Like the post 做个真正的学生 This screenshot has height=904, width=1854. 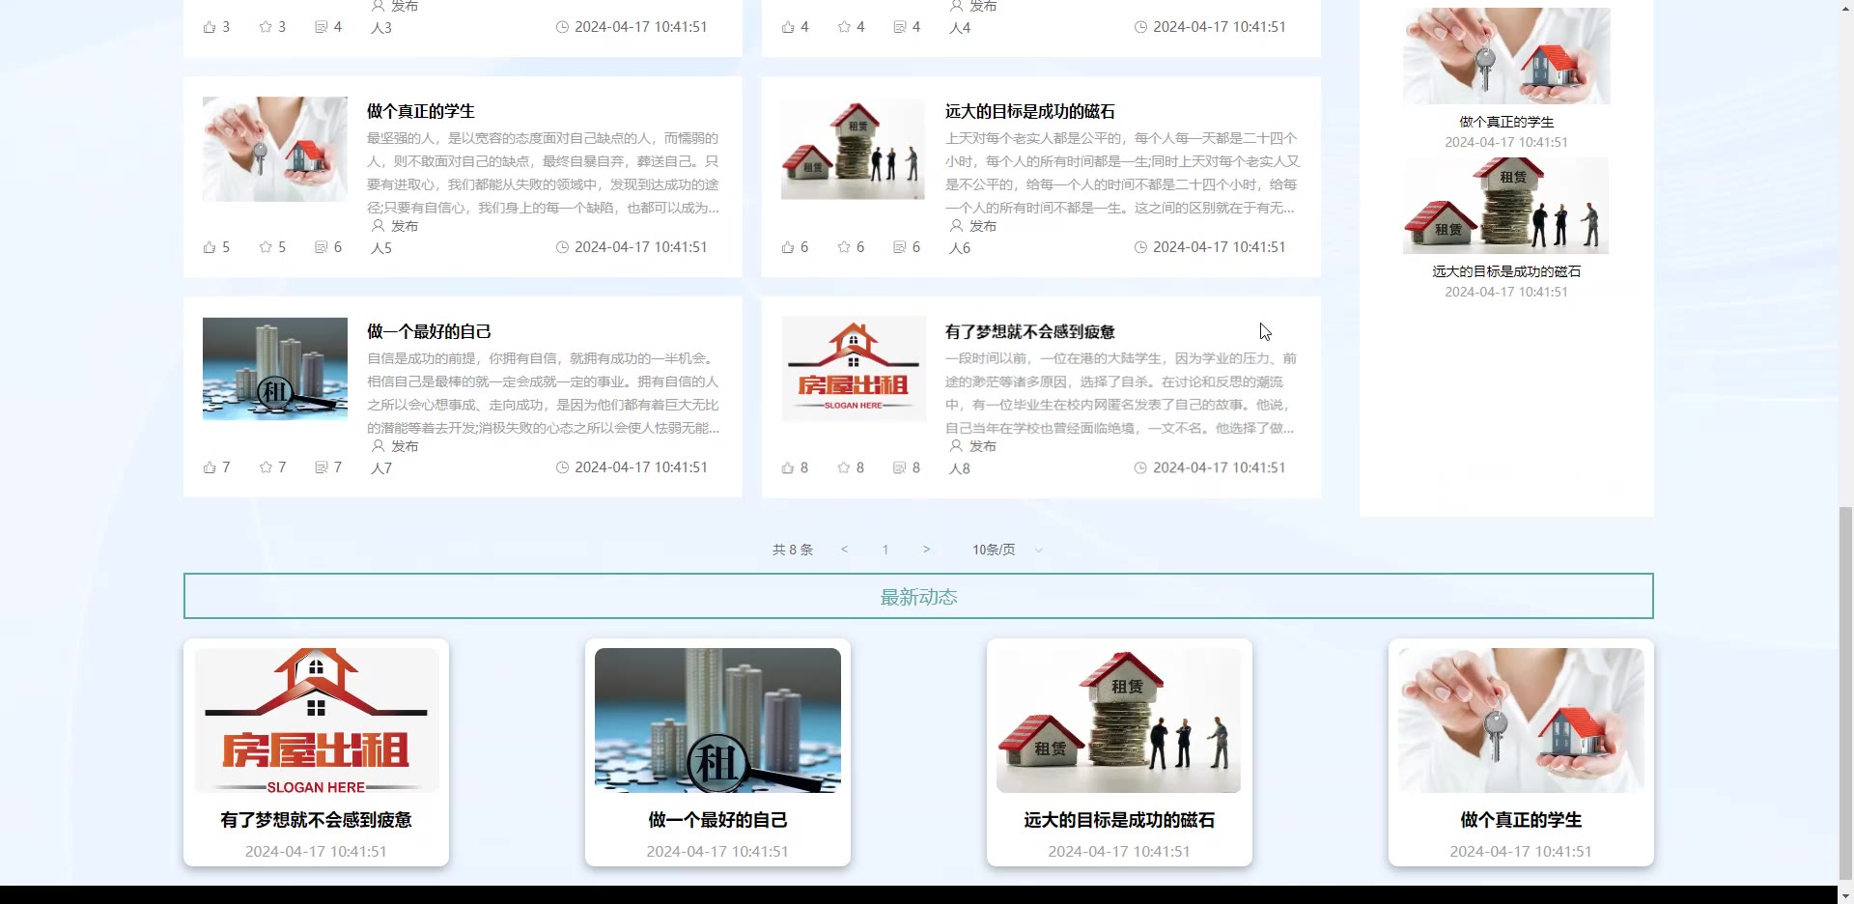tap(210, 247)
